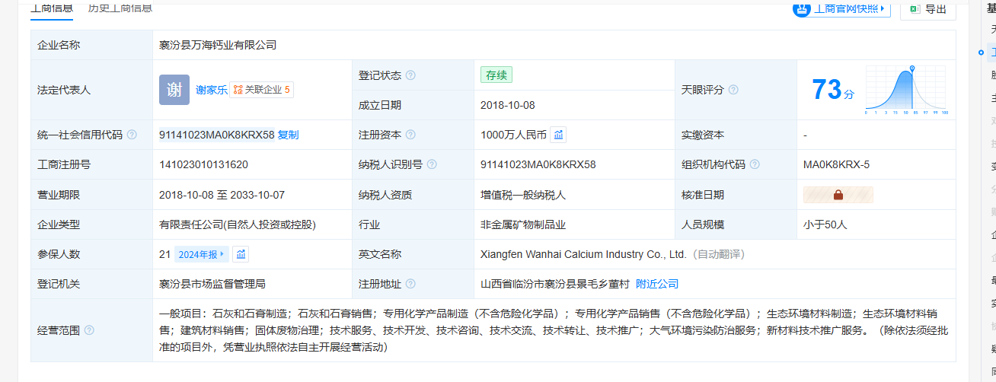
Task: Click the help icon next to 注册地址
Action: [410, 284]
